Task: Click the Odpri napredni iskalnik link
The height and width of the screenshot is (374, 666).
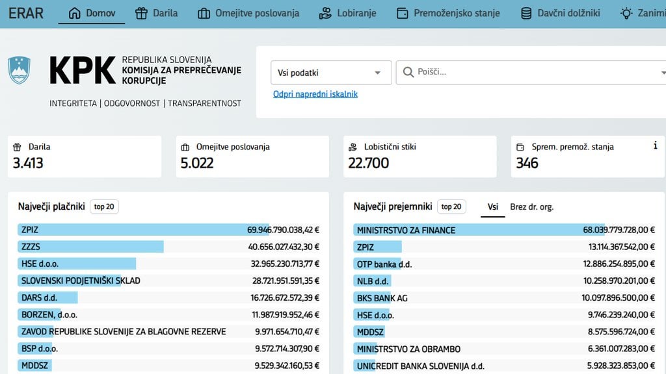Action: tap(315, 94)
